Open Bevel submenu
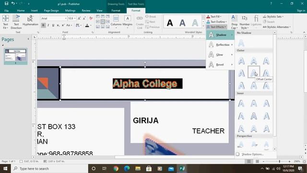307x173 pixels. point(220,64)
